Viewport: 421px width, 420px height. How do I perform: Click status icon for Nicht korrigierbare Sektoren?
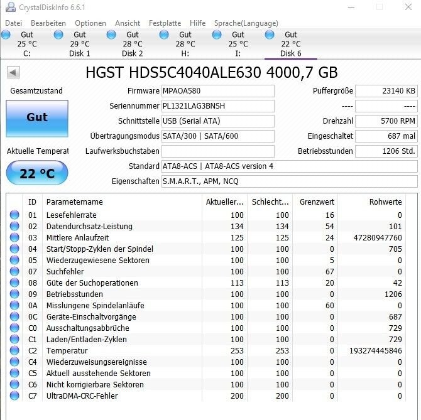coord(14,384)
